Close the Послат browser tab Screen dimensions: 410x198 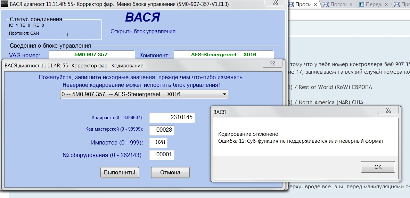point(351,5)
